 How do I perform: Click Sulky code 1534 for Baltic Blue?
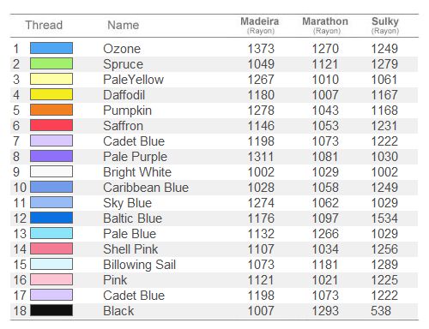pyautogui.click(x=384, y=218)
